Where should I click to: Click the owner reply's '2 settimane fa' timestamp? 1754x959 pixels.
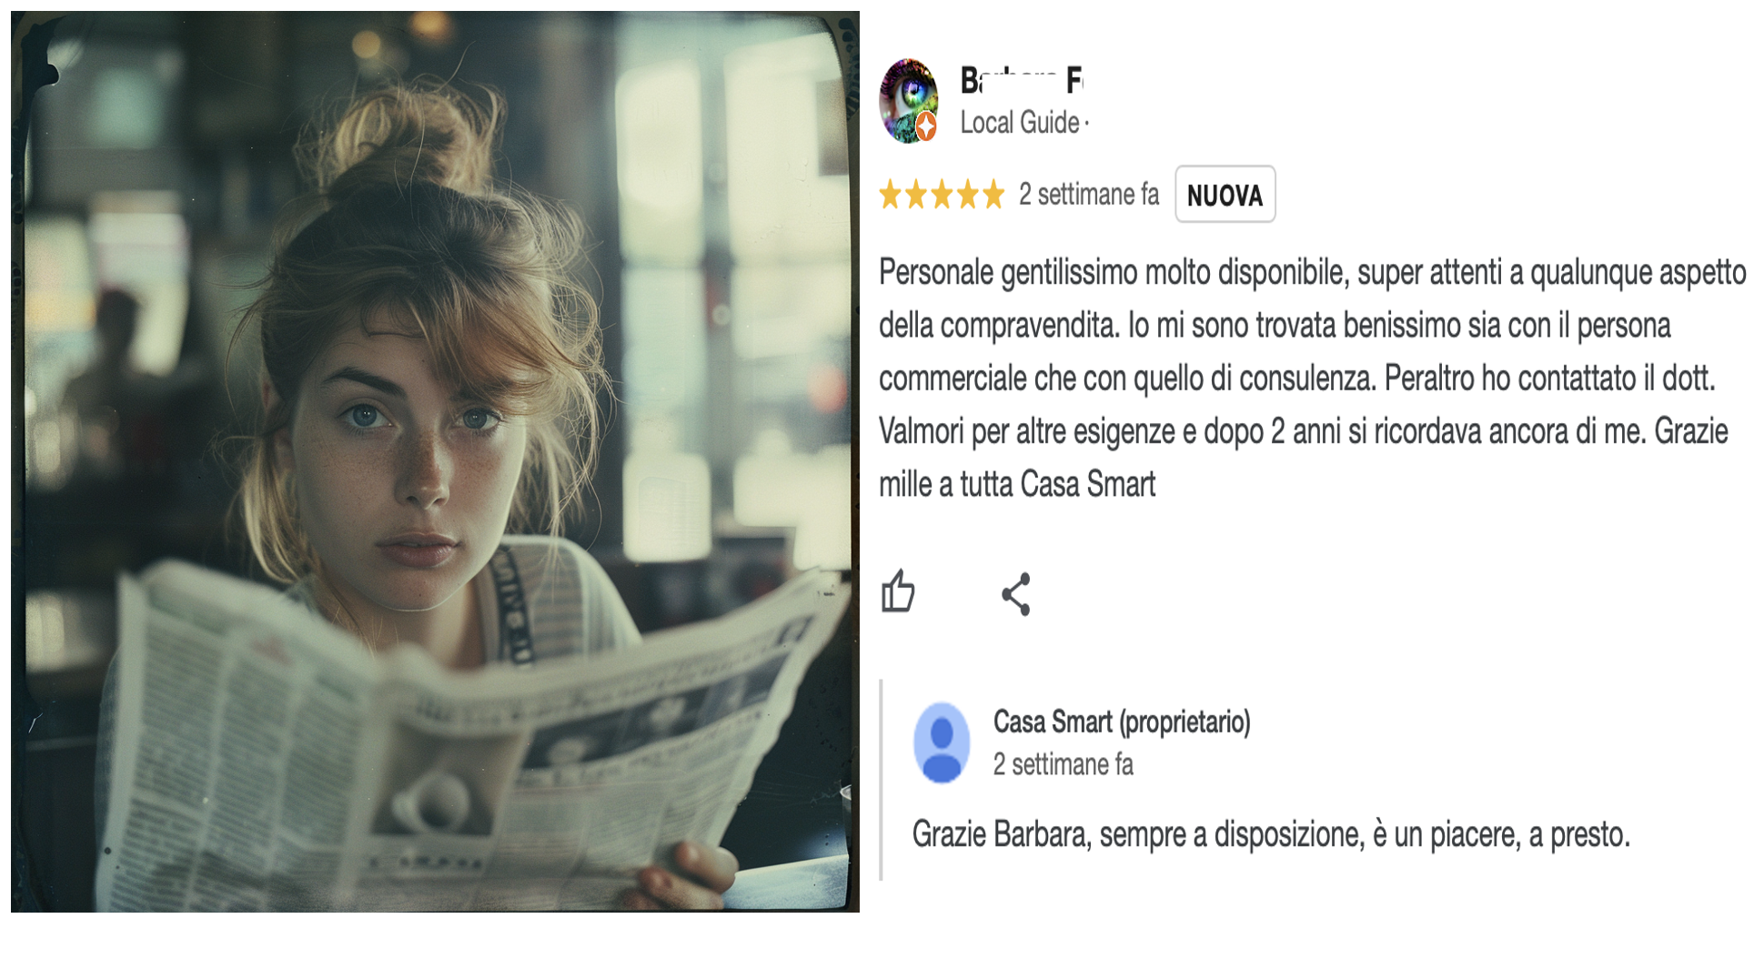click(1063, 765)
